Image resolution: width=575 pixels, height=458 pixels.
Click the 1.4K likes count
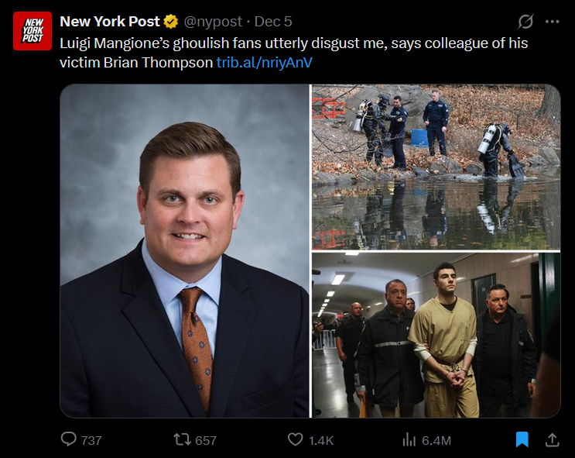321,440
